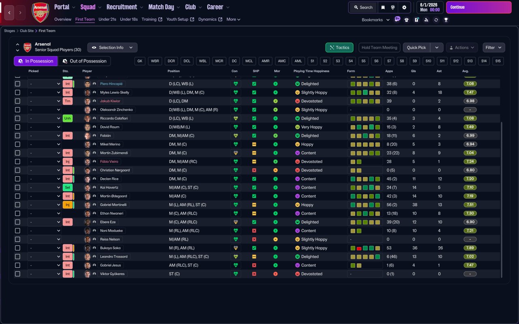Tick the checkbox for Declan Rice

pyautogui.click(x=17, y=179)
